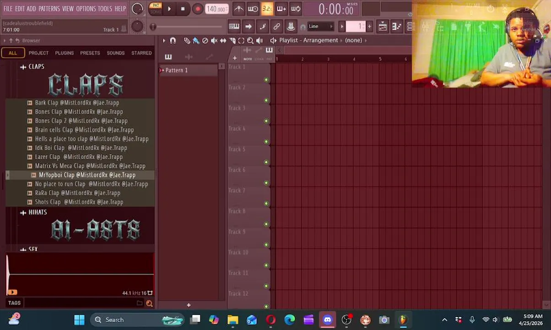Select the PROJECT browser tab
Screen dimensions: 551x330
[x=39, y=53]
